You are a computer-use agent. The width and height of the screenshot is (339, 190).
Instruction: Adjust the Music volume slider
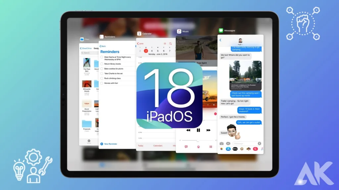198,141
